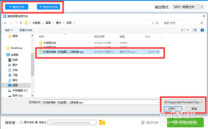Screen dimensions: 208x129
Task: Expand the address bar history dropdown
Action: pos(153,23)
